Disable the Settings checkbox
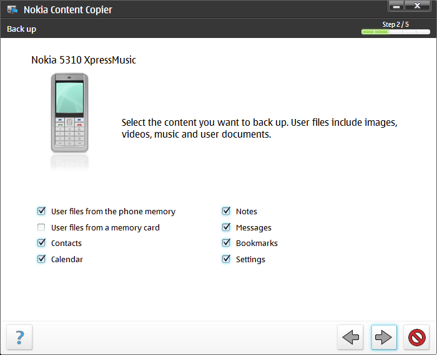 point(226,259)
